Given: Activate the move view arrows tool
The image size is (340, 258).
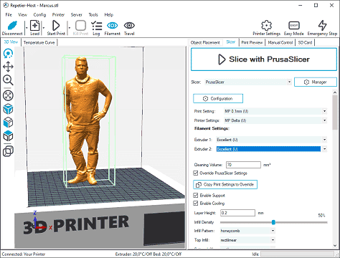Looking at the screenshot, I should (x=8, y=67).
